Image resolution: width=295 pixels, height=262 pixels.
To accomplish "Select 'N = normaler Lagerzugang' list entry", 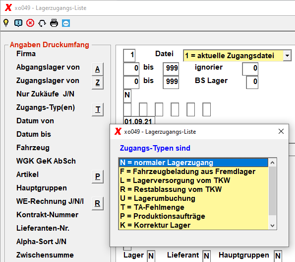I will [193, 163].
